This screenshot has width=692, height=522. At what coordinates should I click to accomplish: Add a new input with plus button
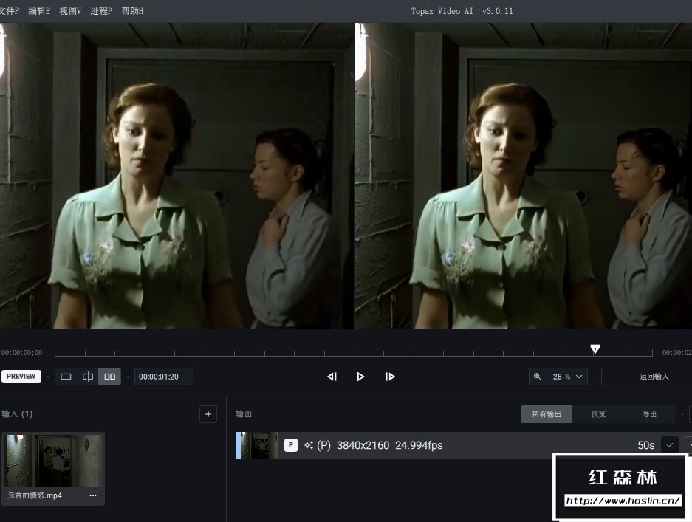tap(208, 414)
